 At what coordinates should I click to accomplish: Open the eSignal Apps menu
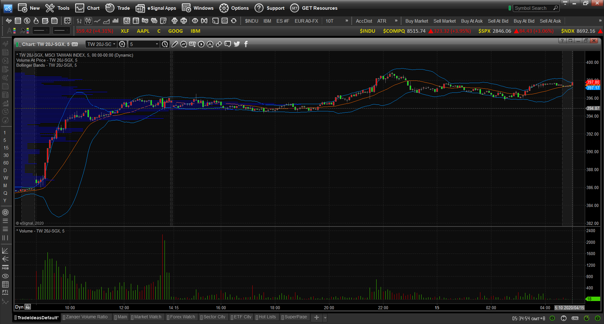tap(156, 8)
